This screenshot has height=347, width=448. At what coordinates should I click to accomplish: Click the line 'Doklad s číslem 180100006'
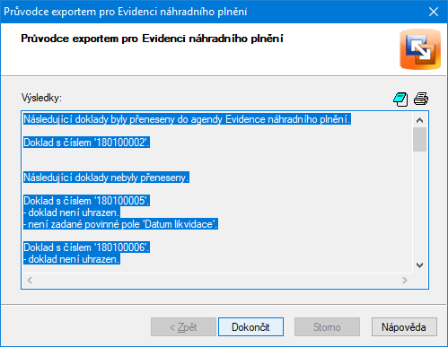(x=87, y=247)
